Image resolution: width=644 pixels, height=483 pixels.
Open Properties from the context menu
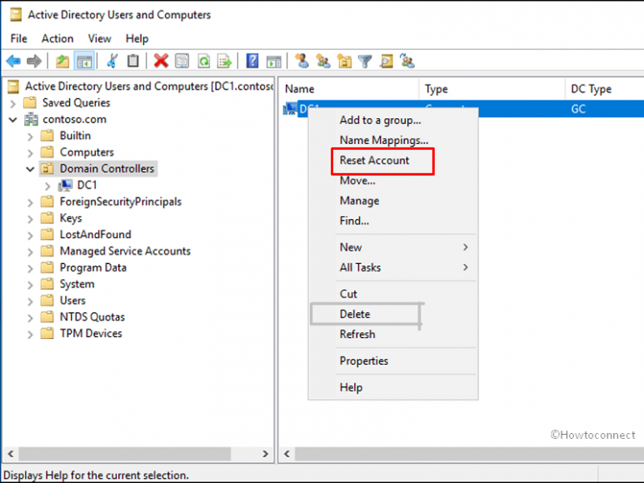coord(393,361)
